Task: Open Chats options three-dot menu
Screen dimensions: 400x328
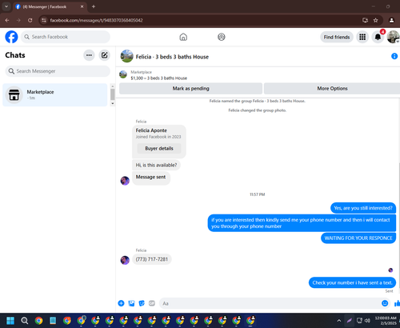Action: coord(89,55)
